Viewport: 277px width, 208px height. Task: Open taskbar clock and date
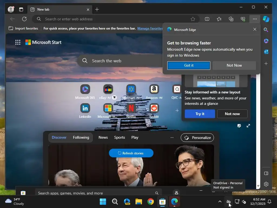pos(258,201)
